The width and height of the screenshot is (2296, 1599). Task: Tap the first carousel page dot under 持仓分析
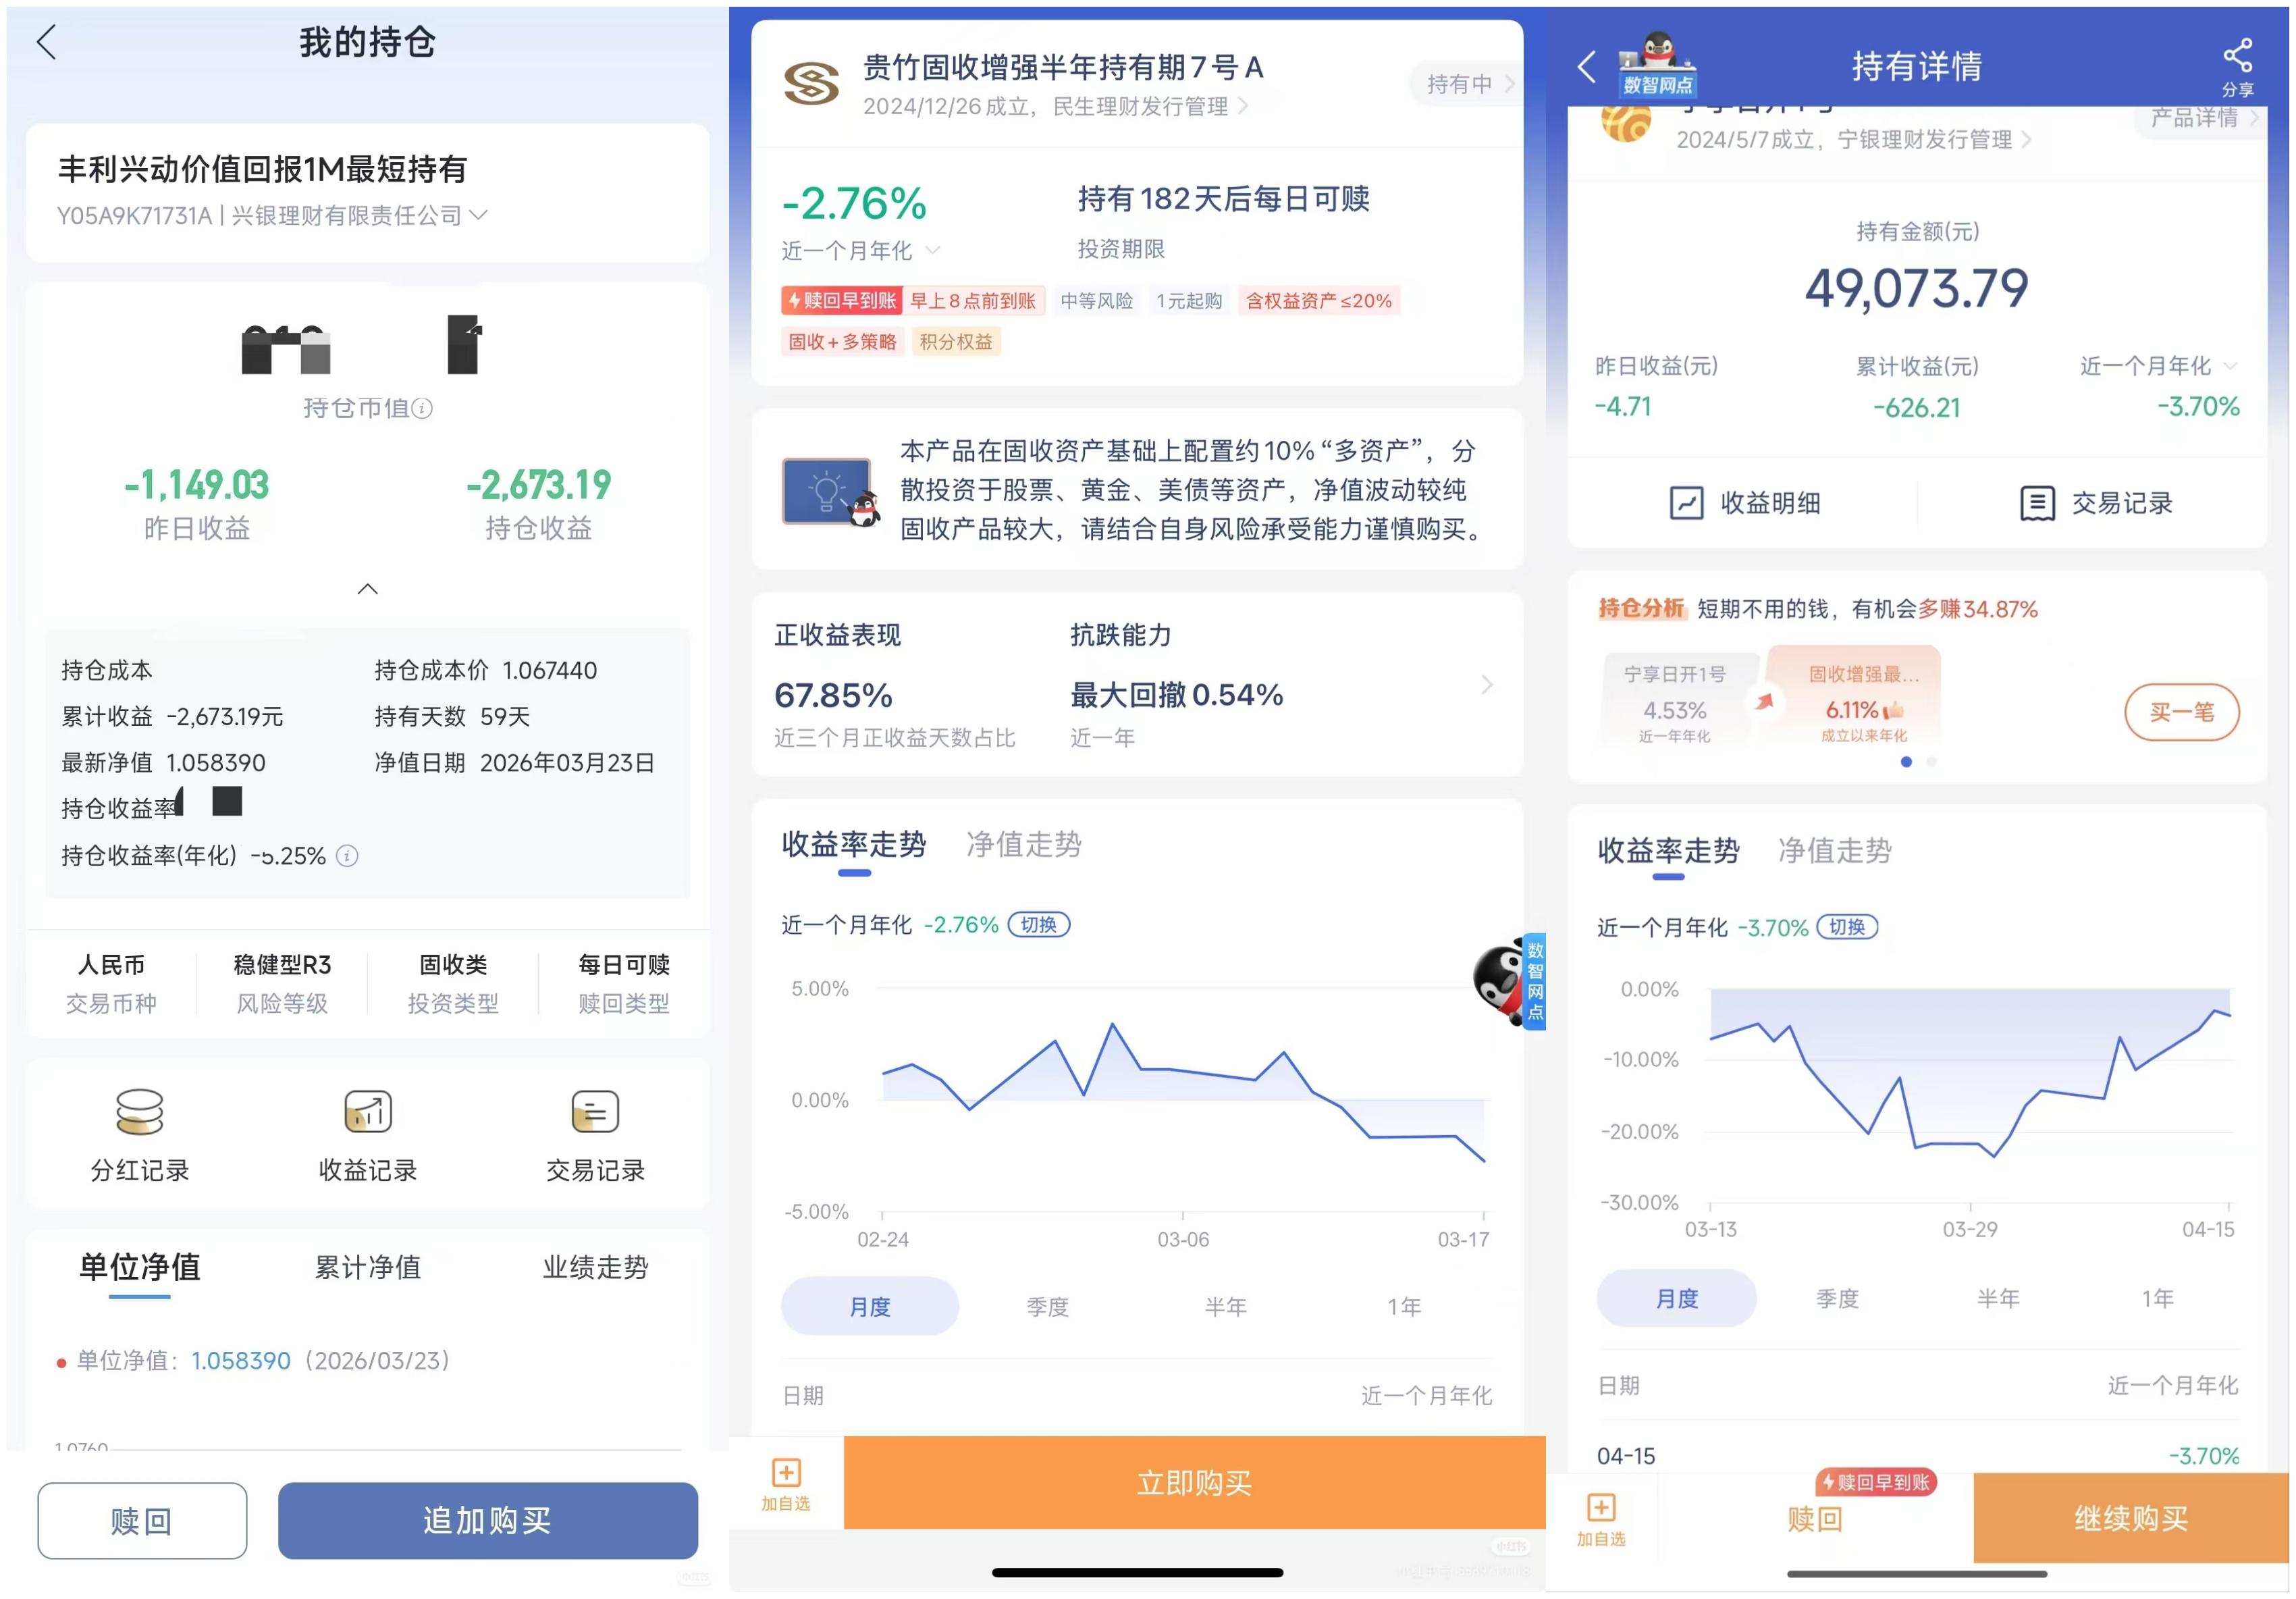[1906, 762]
